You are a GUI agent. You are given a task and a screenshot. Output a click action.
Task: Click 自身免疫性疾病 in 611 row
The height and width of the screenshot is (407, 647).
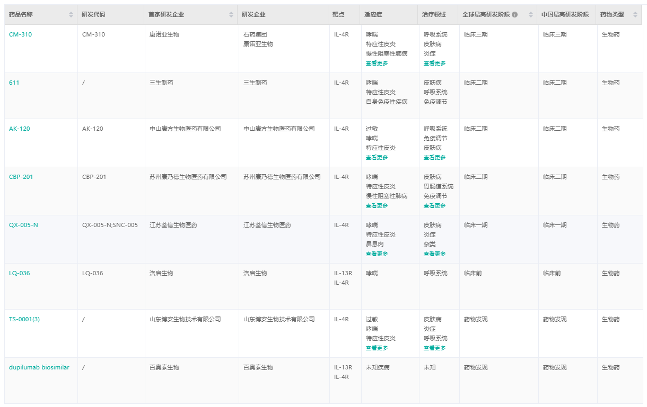(x=387, y=102)
